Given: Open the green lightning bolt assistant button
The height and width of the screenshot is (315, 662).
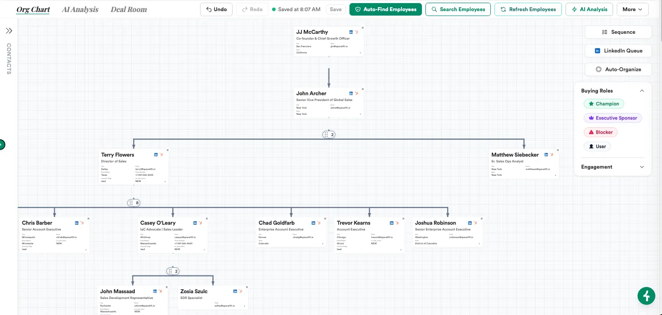Looking at the screenshot, I should (646, 296).
